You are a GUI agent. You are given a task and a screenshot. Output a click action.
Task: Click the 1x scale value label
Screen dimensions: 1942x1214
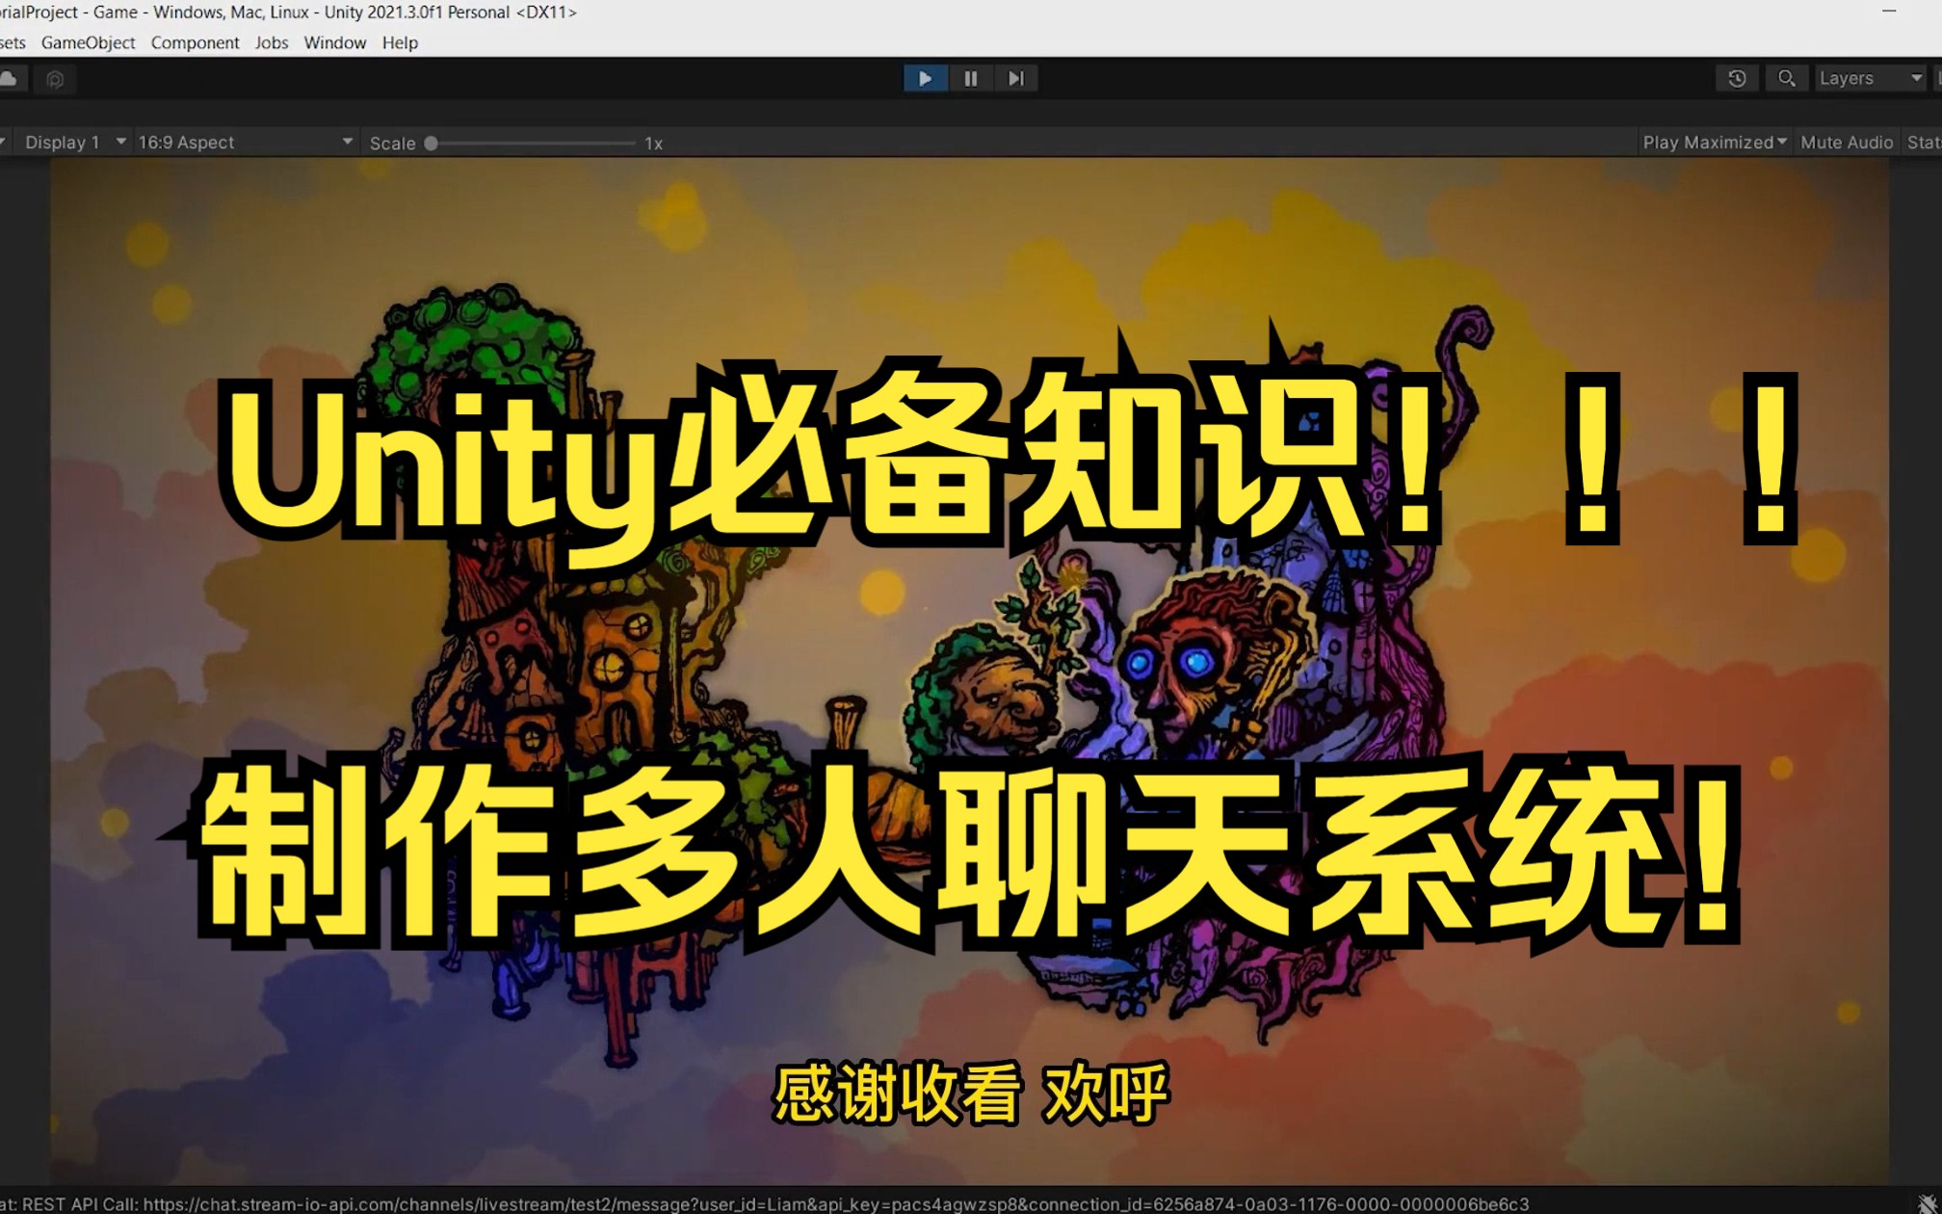pos(653,143)
